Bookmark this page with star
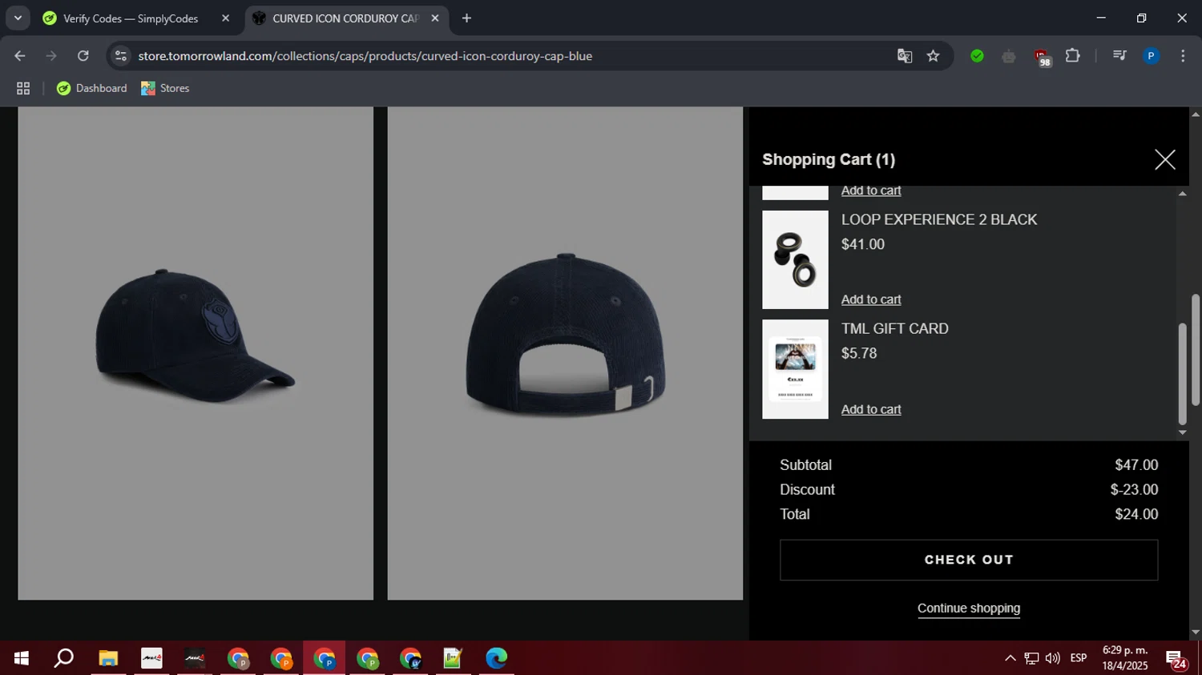The image size is (1202, 675). click(x=933, y=56)
